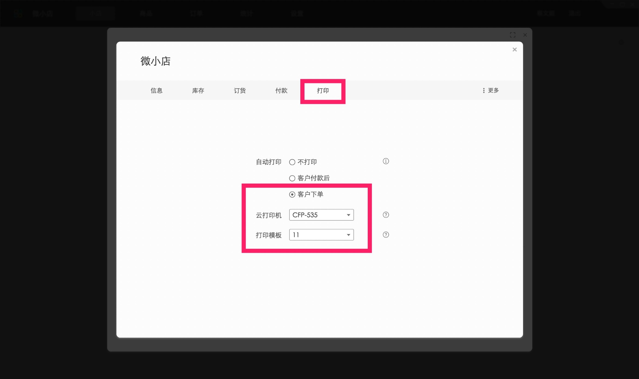639x379 pixels.
Task: Switch to the 信息 tab
Action: tap(156, 91)
